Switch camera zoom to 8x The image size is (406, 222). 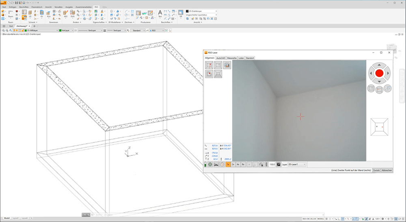pyautogui.click(x=243, y=165)
